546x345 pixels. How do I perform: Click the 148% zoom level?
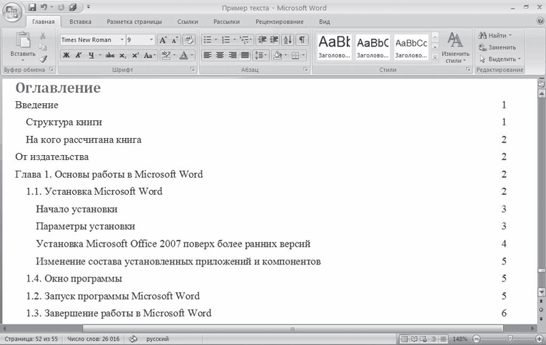[x=459, y=339]
